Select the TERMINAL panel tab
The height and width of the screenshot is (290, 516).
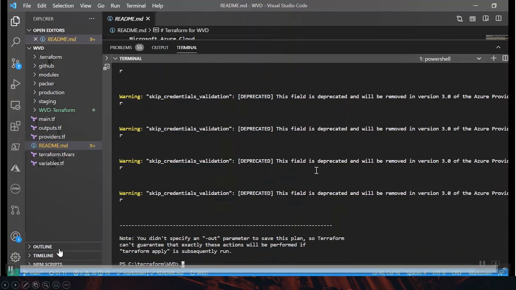pyautogui.click(x=187, y=47)
